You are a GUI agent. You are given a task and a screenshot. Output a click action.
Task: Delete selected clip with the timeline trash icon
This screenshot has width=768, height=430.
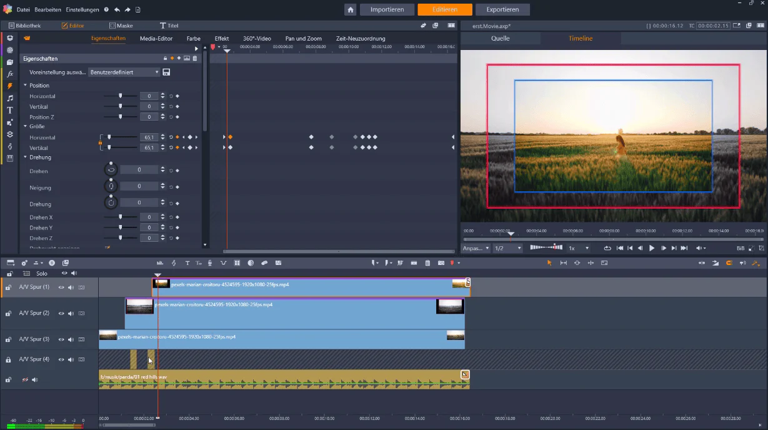pyautogui.click(x=427, y=263)
